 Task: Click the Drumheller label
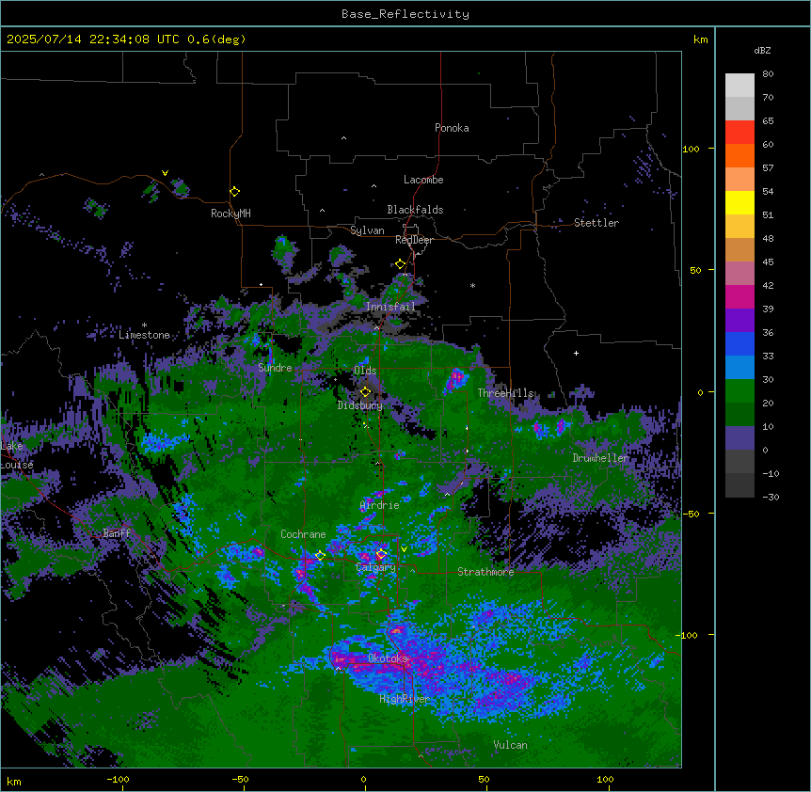[600, 458]
